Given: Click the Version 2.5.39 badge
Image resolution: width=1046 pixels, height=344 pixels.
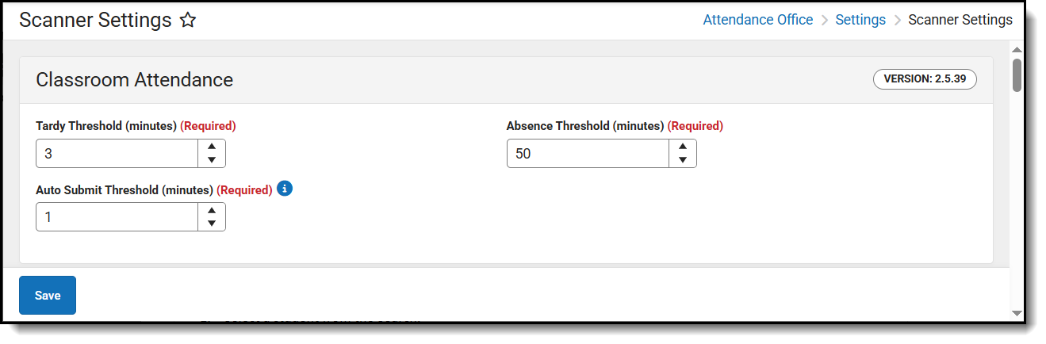Looking at the screenshot, I should pos(925,79).
